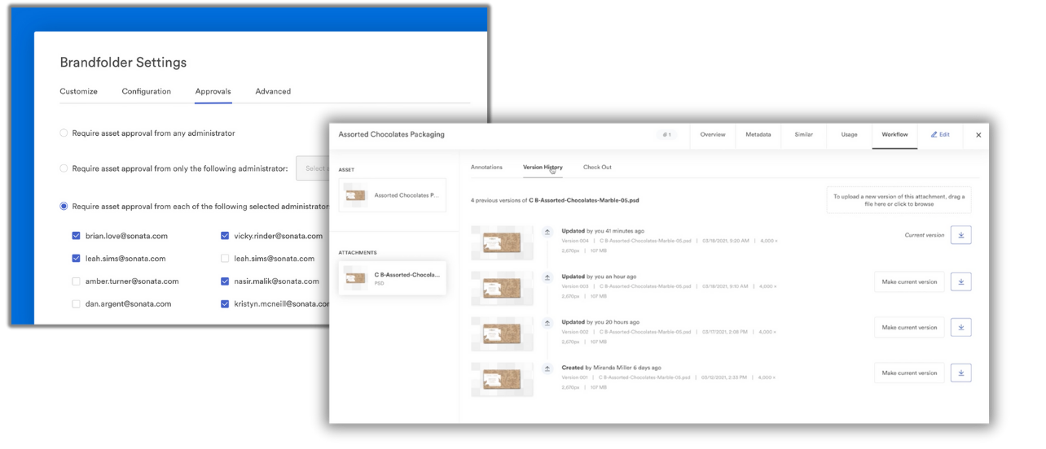
Task: Click 'Updated by you 41 minutes ago' text
Action: [x=603, y=231]
